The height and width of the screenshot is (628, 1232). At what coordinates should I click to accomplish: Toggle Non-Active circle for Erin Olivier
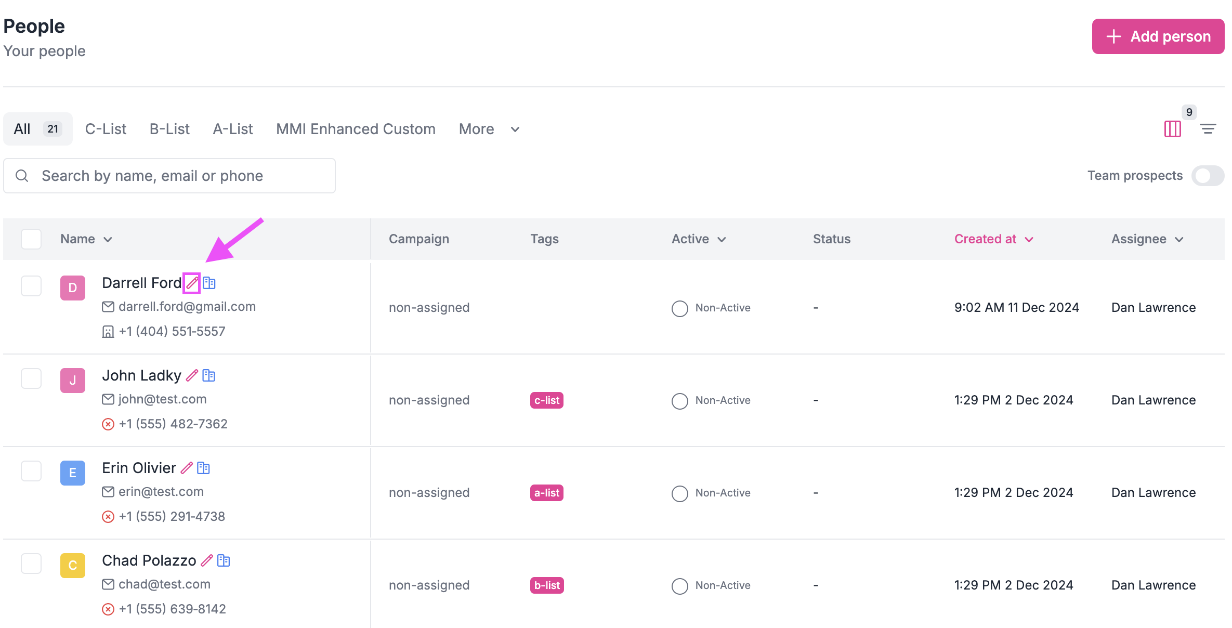coord(680,493)
